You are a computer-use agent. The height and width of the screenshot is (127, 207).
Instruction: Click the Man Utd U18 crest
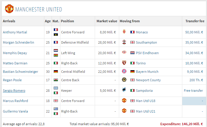(x=124, y=101)
